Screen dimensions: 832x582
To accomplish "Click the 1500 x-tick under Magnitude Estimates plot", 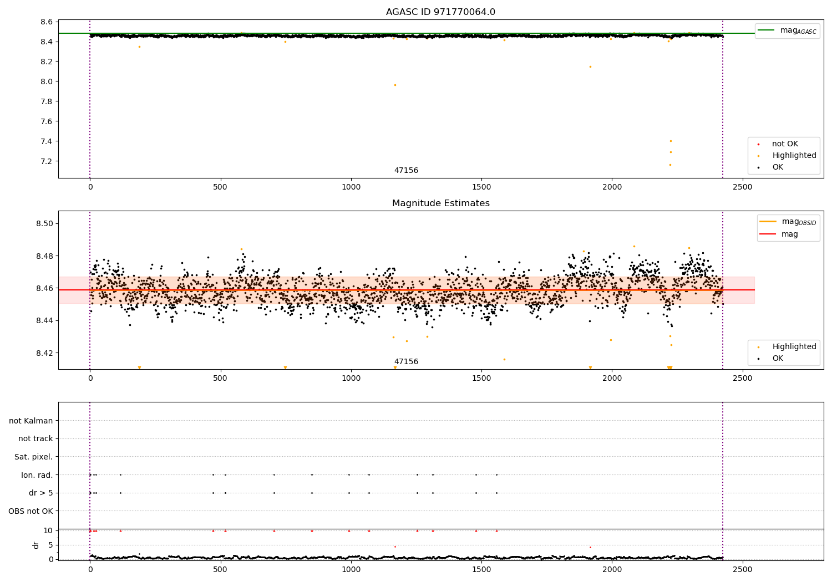I will [481, 379].
